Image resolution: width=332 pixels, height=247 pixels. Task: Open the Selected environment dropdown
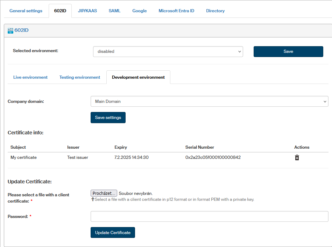coord(168,51)
